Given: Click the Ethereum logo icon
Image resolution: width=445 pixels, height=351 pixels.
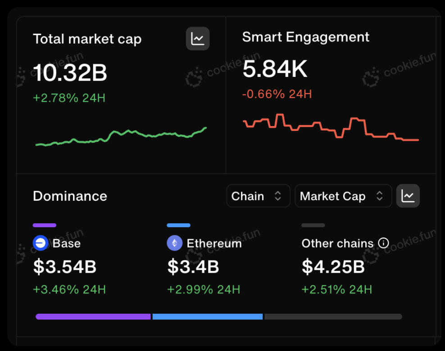Looking at the screenshot, I should tap(175, 243).
